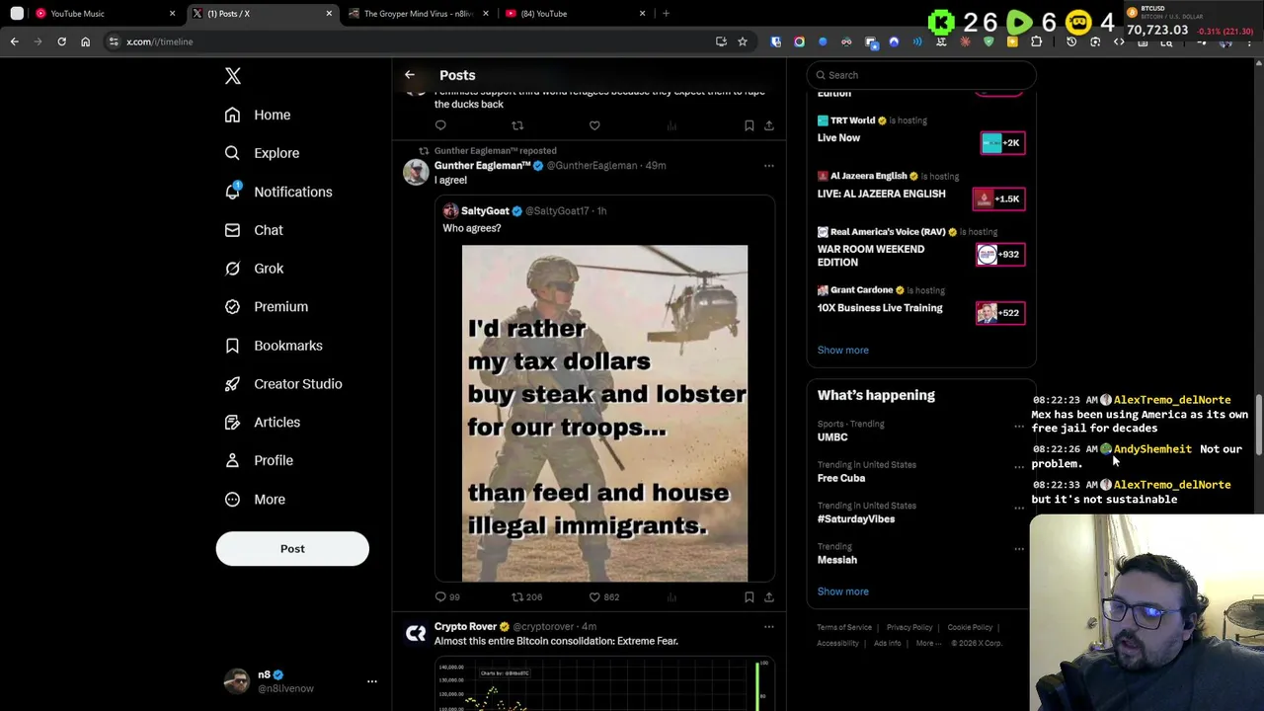Open Gunther Eagleman profile name link
This screenshot has width=1264, height=711.
483,166
